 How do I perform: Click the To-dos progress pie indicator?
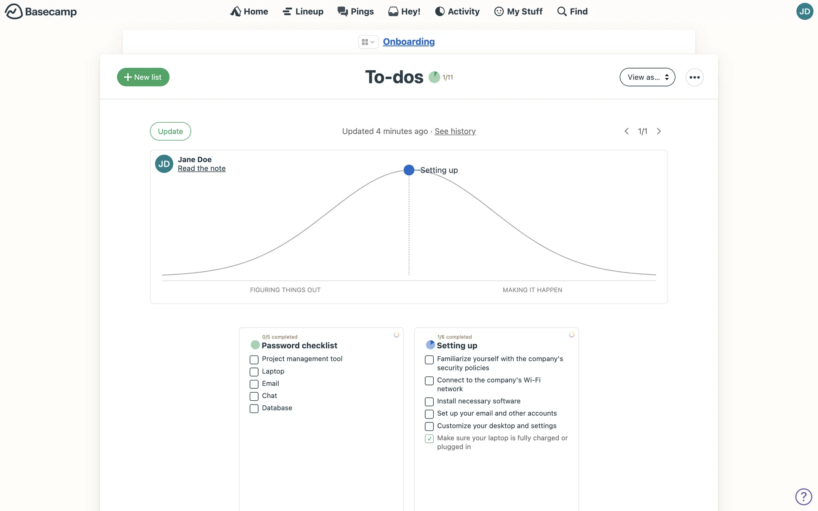434,77
